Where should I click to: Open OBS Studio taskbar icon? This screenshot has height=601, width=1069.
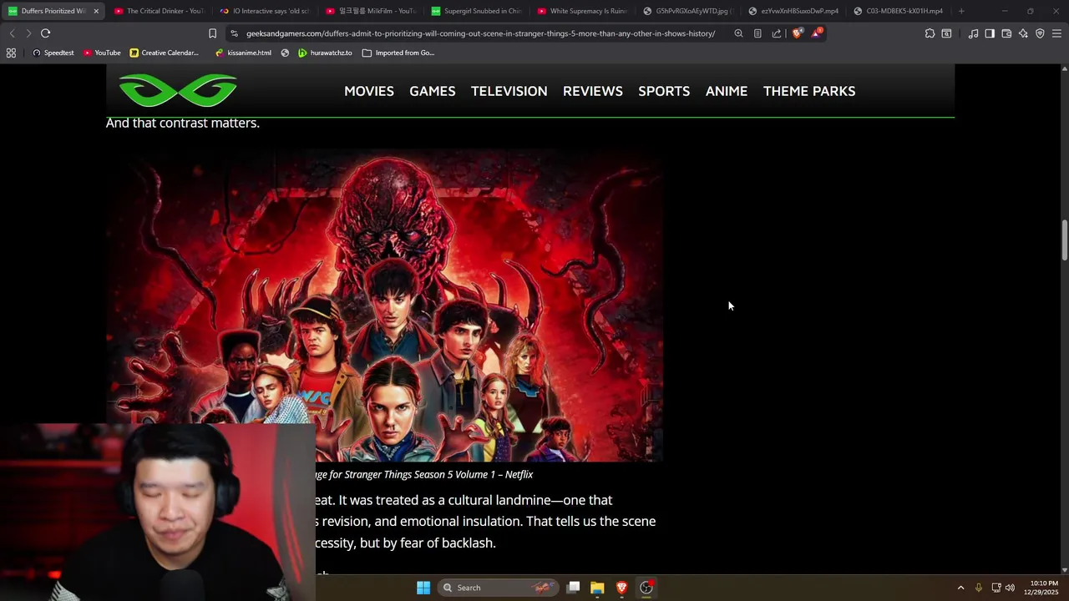646,588
